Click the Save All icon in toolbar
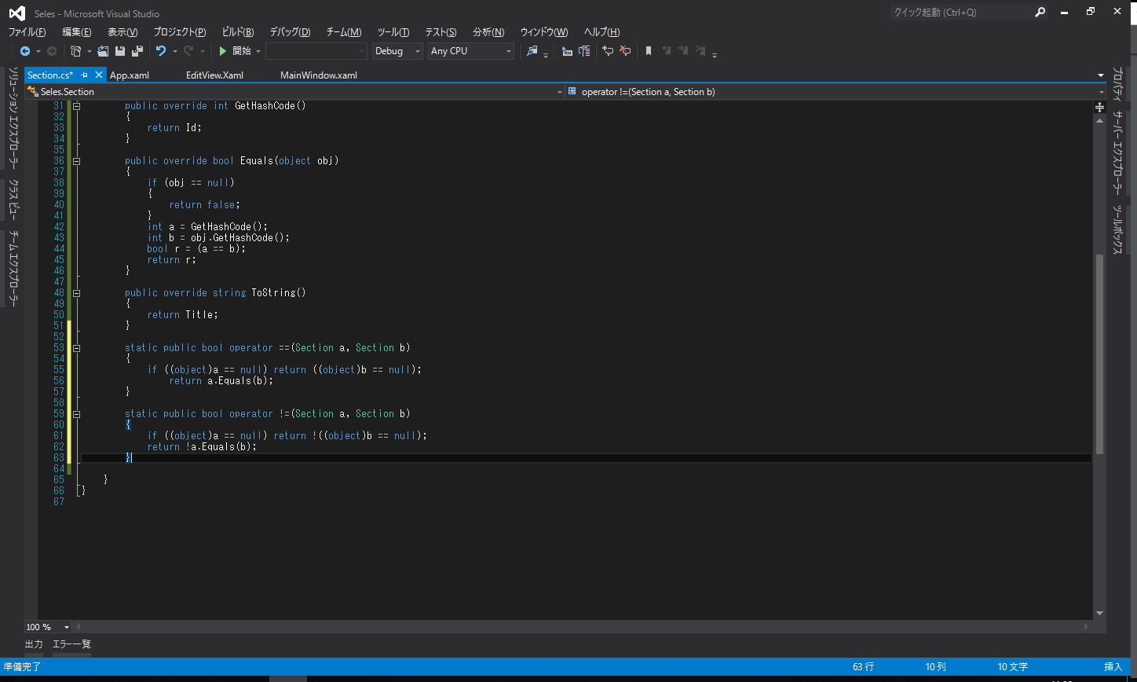The width and height of the screenshot is (1137, 682). coord(137,51)
